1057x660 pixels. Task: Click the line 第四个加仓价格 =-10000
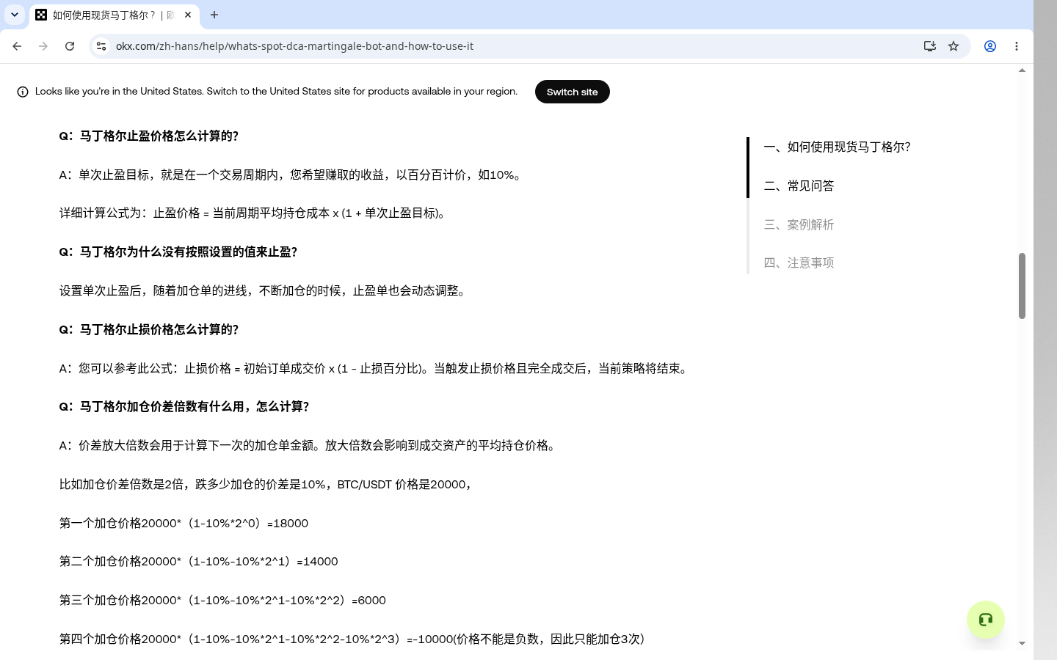[353, 639]
